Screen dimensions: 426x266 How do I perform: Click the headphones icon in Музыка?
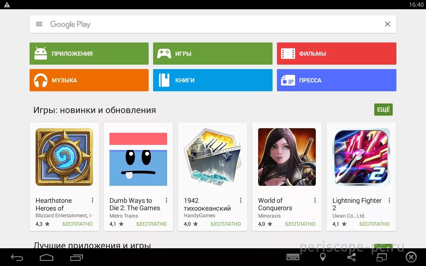[x=40, y=80]
